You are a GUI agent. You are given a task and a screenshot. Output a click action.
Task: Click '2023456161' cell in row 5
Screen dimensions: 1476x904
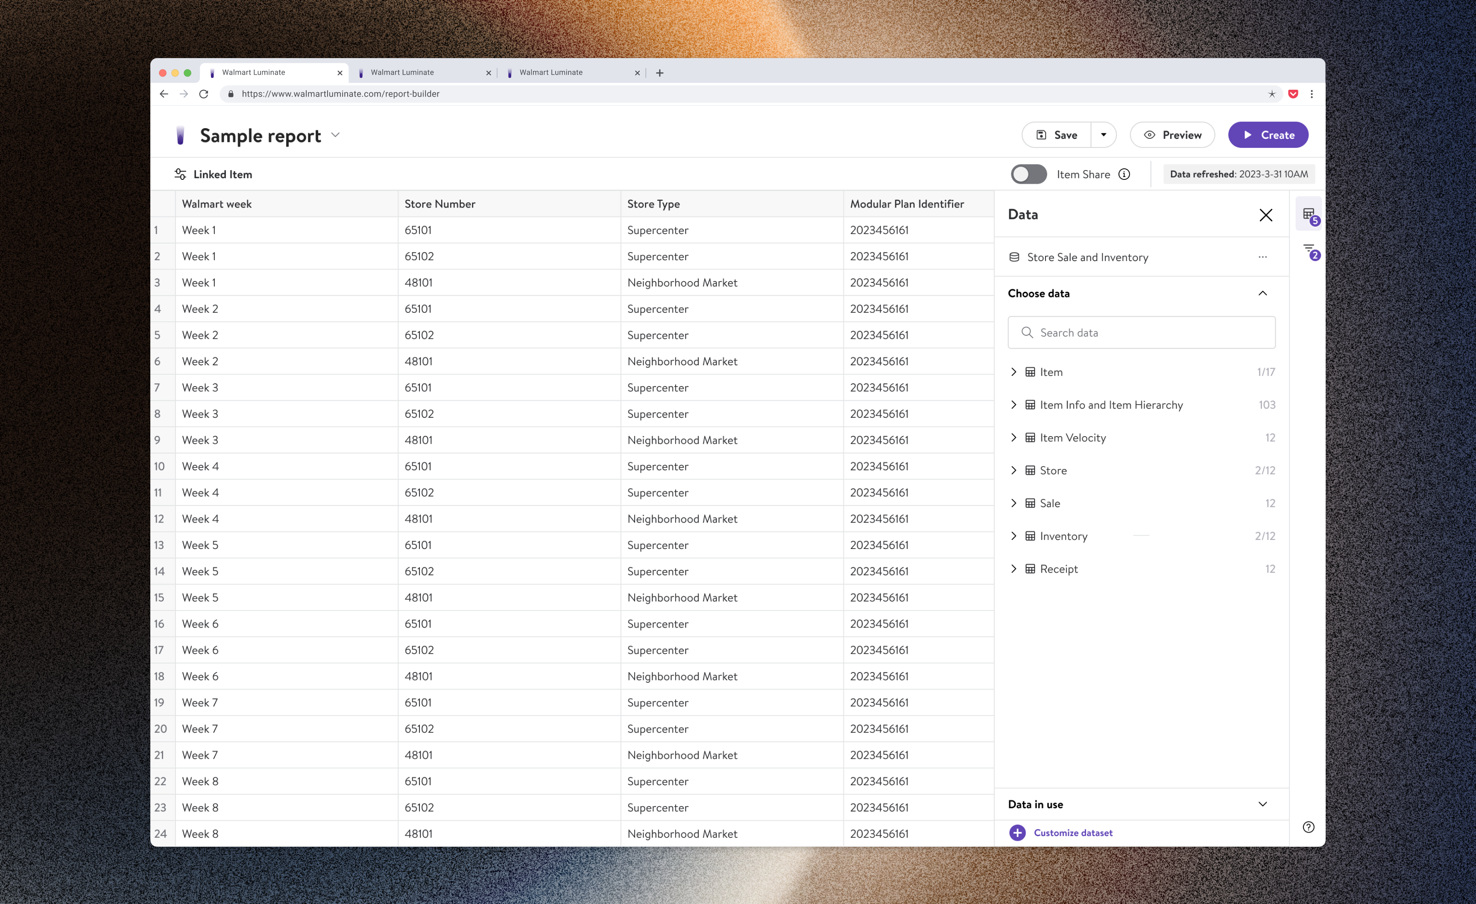point(919,335)
